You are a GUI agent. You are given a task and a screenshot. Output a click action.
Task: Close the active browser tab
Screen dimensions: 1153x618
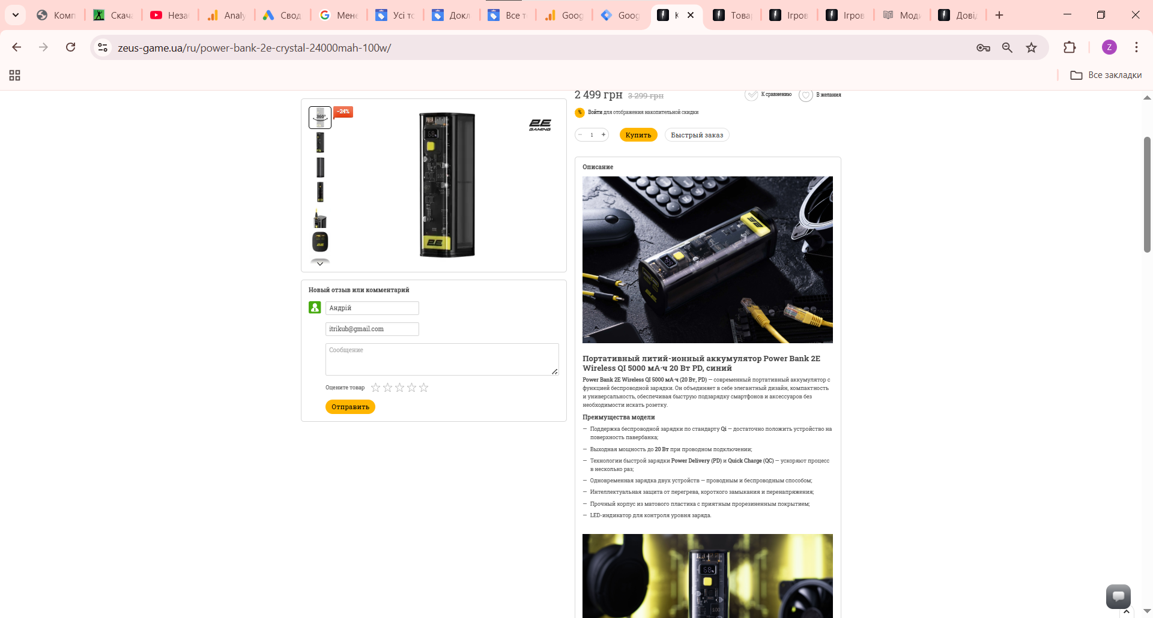click(691, 15)
